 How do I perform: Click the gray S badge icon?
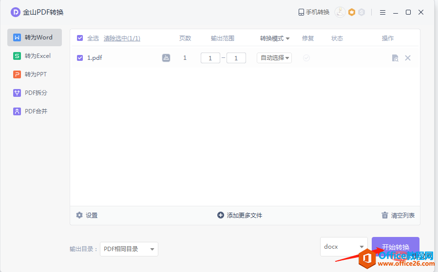[362, 12]
